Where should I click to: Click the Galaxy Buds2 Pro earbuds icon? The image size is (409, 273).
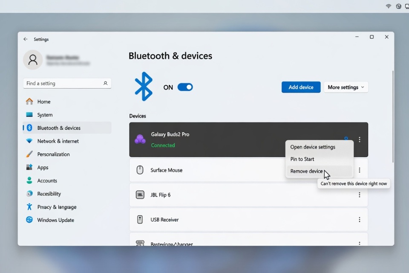[x=140, y=139]
